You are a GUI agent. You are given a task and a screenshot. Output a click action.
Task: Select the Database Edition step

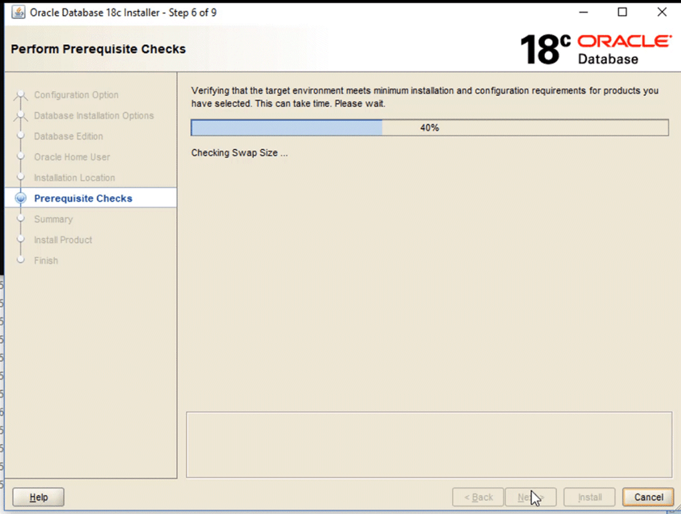(x=68, y=137)
